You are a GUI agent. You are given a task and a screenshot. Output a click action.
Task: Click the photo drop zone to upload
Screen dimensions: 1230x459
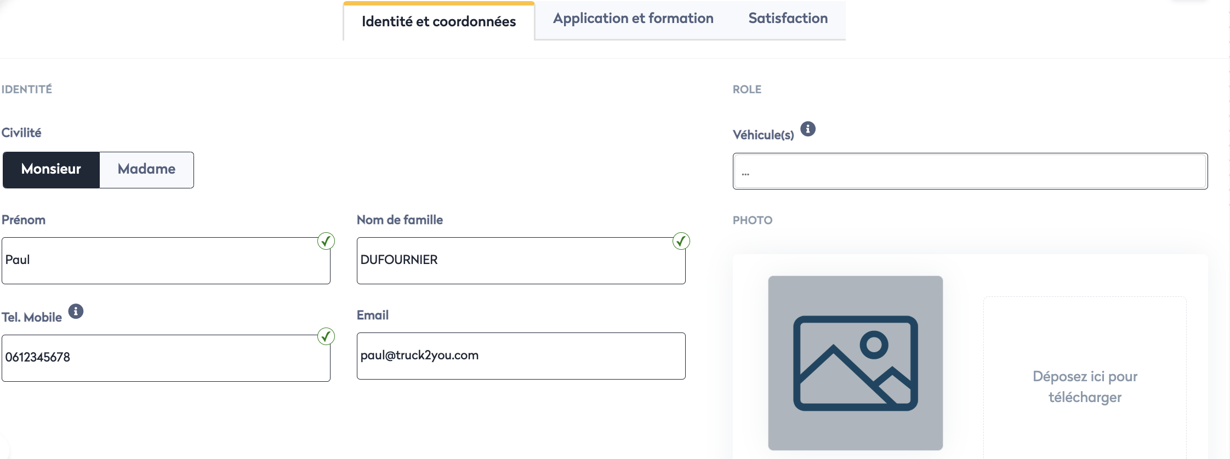pyautogui.click(x=1084, y=386)
